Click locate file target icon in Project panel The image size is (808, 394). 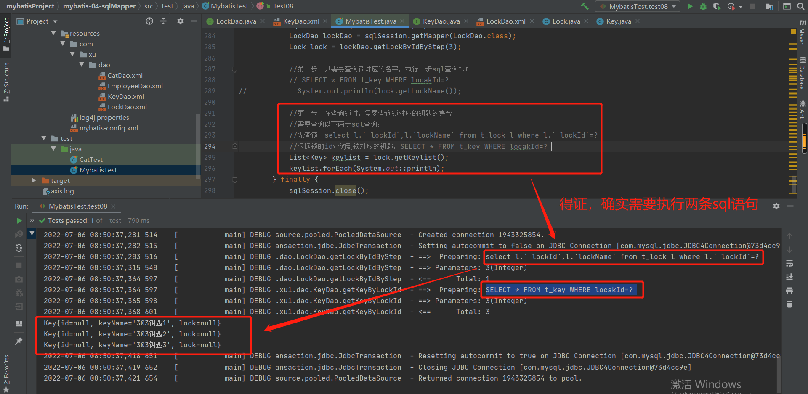pos(149,21)
